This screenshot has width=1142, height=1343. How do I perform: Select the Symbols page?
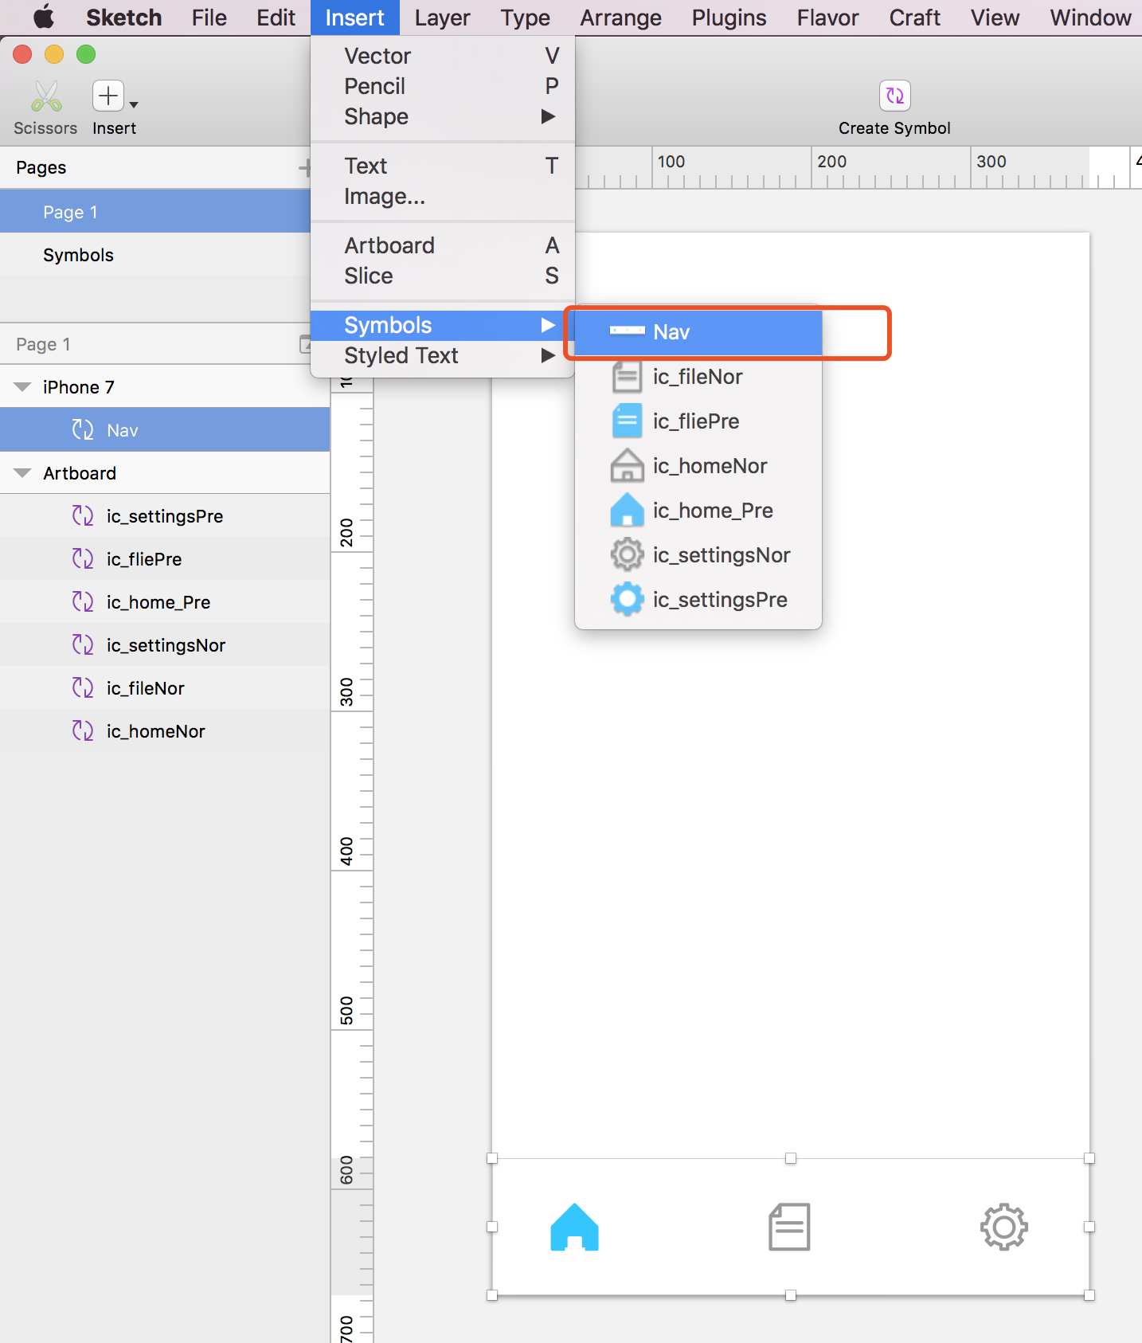155,255
